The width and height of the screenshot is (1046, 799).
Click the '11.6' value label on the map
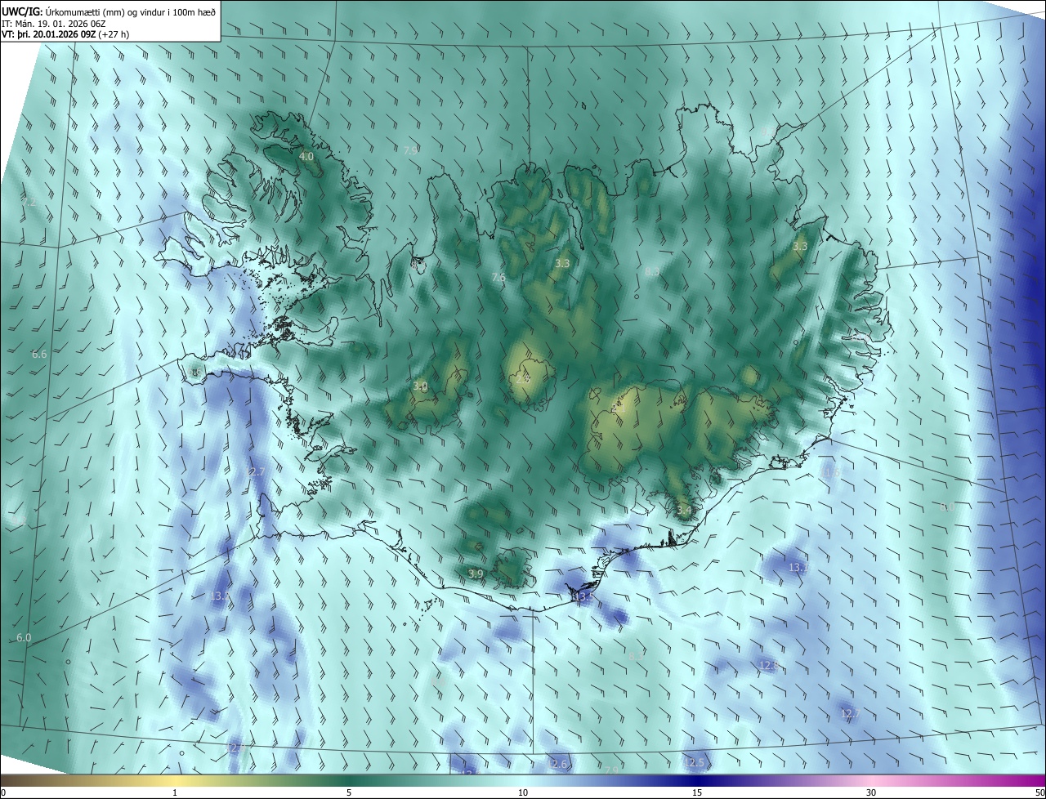832,472
